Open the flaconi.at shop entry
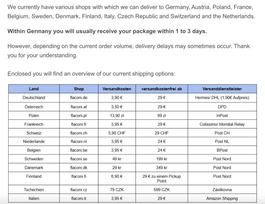 point(79,107)
